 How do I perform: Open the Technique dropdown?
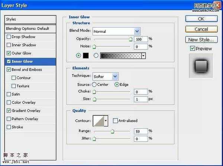(115, 76)
